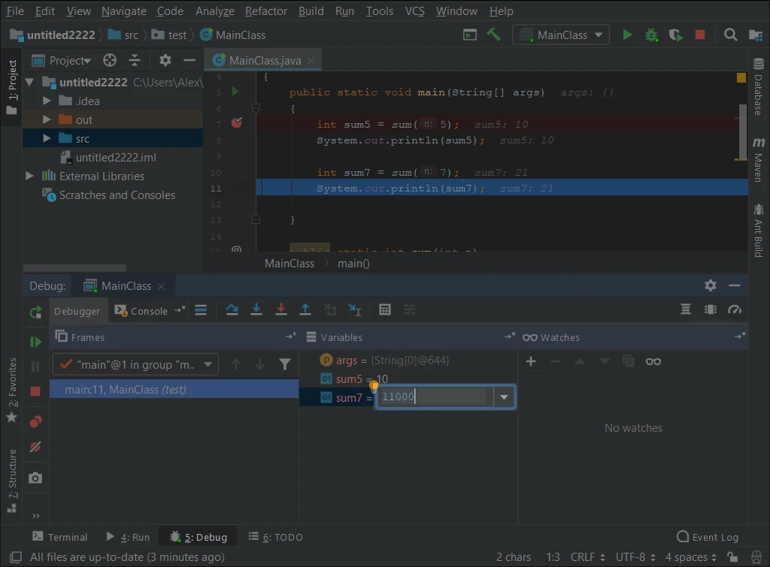Select the main:11, MainClass frame row
This screenshot has height=567, width=770.
coord(174,390)
